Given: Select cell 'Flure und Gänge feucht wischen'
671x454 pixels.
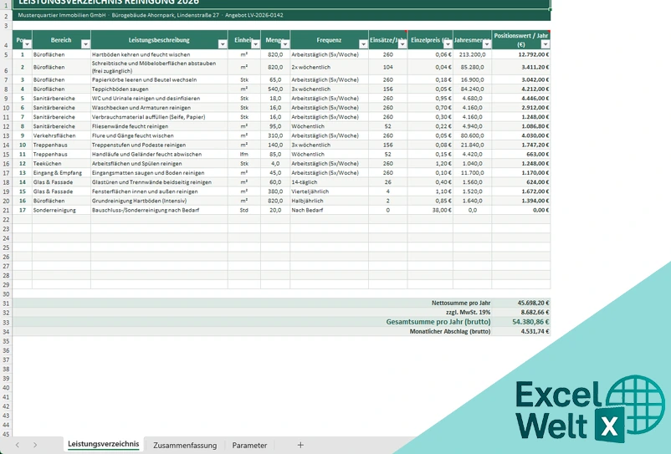Looking at the screenshot, I should point(159,136).
